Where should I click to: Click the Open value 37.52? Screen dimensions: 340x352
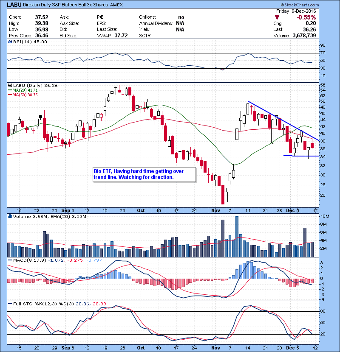pos(42,17)
